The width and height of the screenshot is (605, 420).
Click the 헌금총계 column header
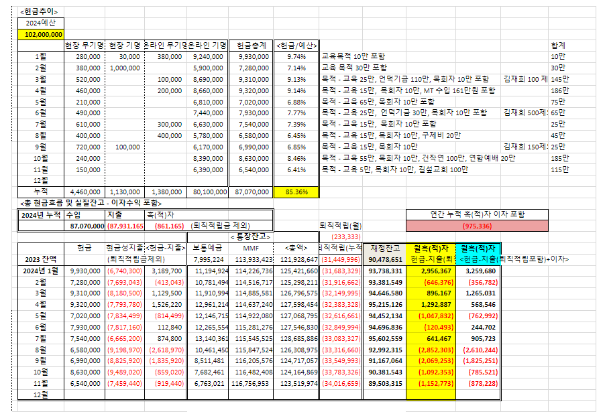coord(251,46)
